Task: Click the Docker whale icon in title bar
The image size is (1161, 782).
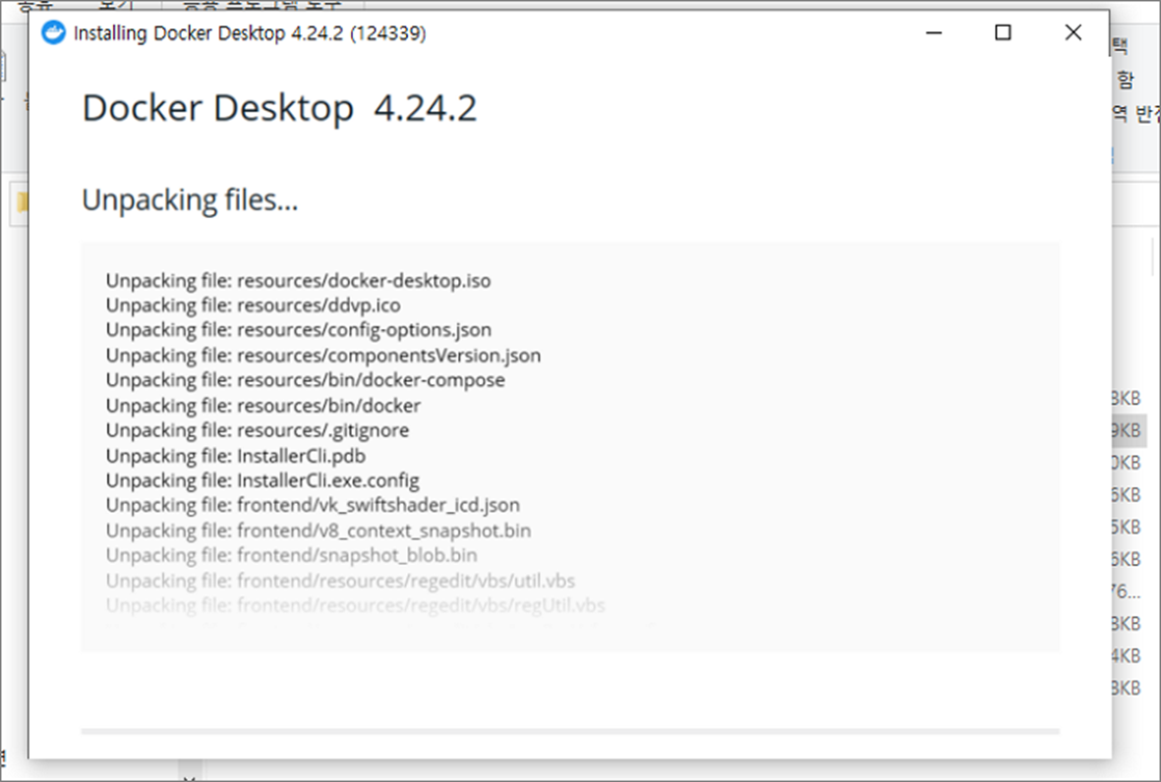Action: click(x=53, y=32)
